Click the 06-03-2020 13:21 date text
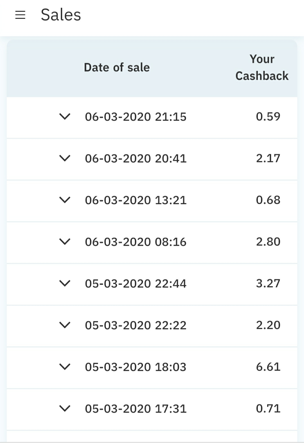Screen dimensions: 304x443 click(136, 200)
